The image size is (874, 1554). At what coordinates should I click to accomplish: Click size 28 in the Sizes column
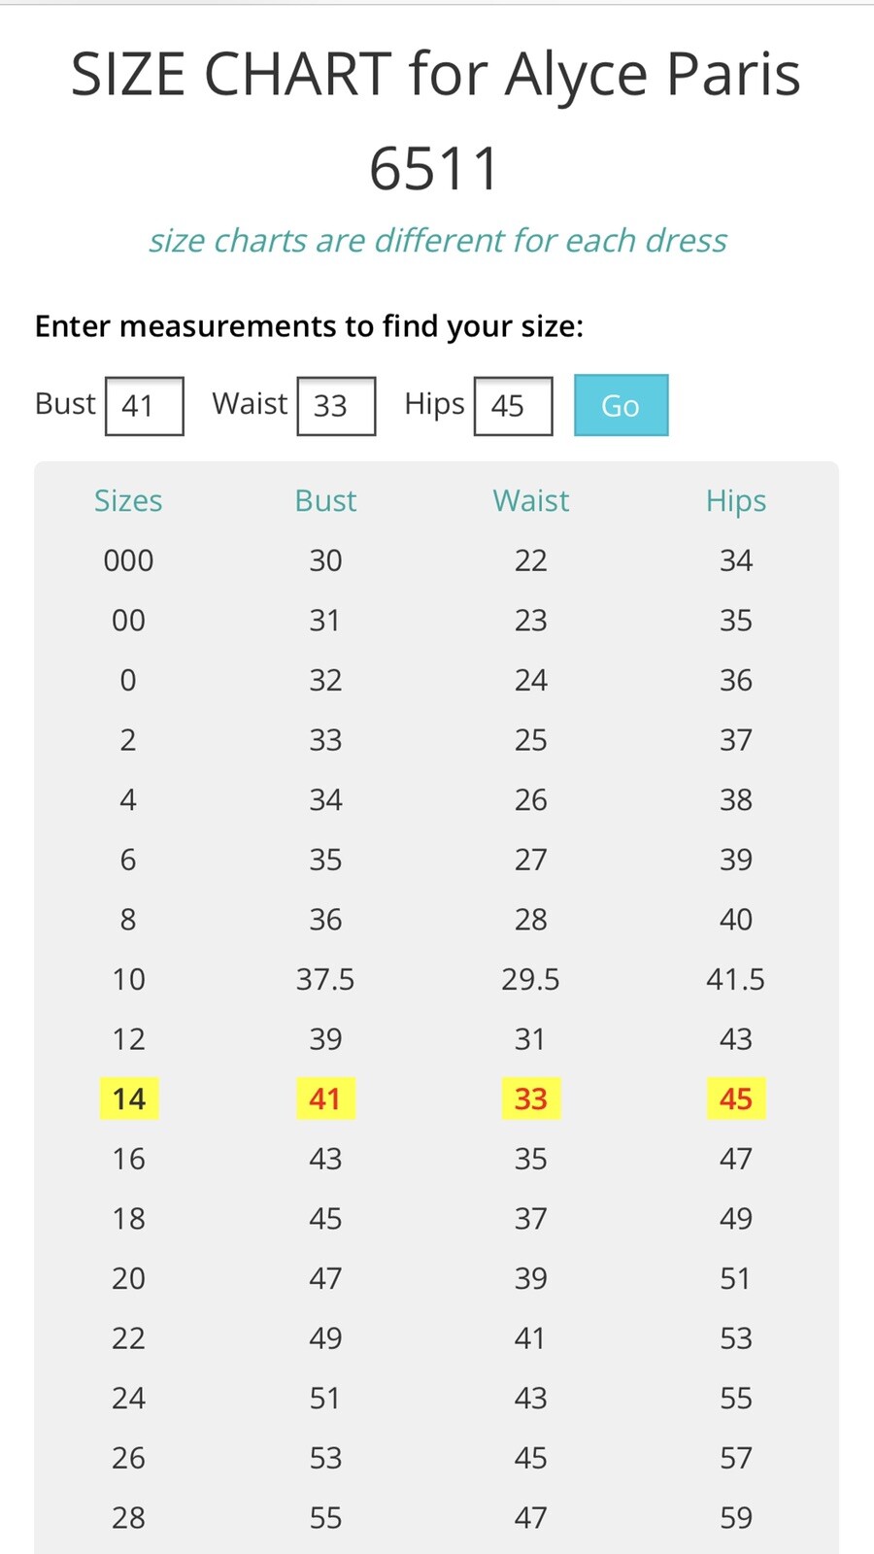tap(128, 1517)
